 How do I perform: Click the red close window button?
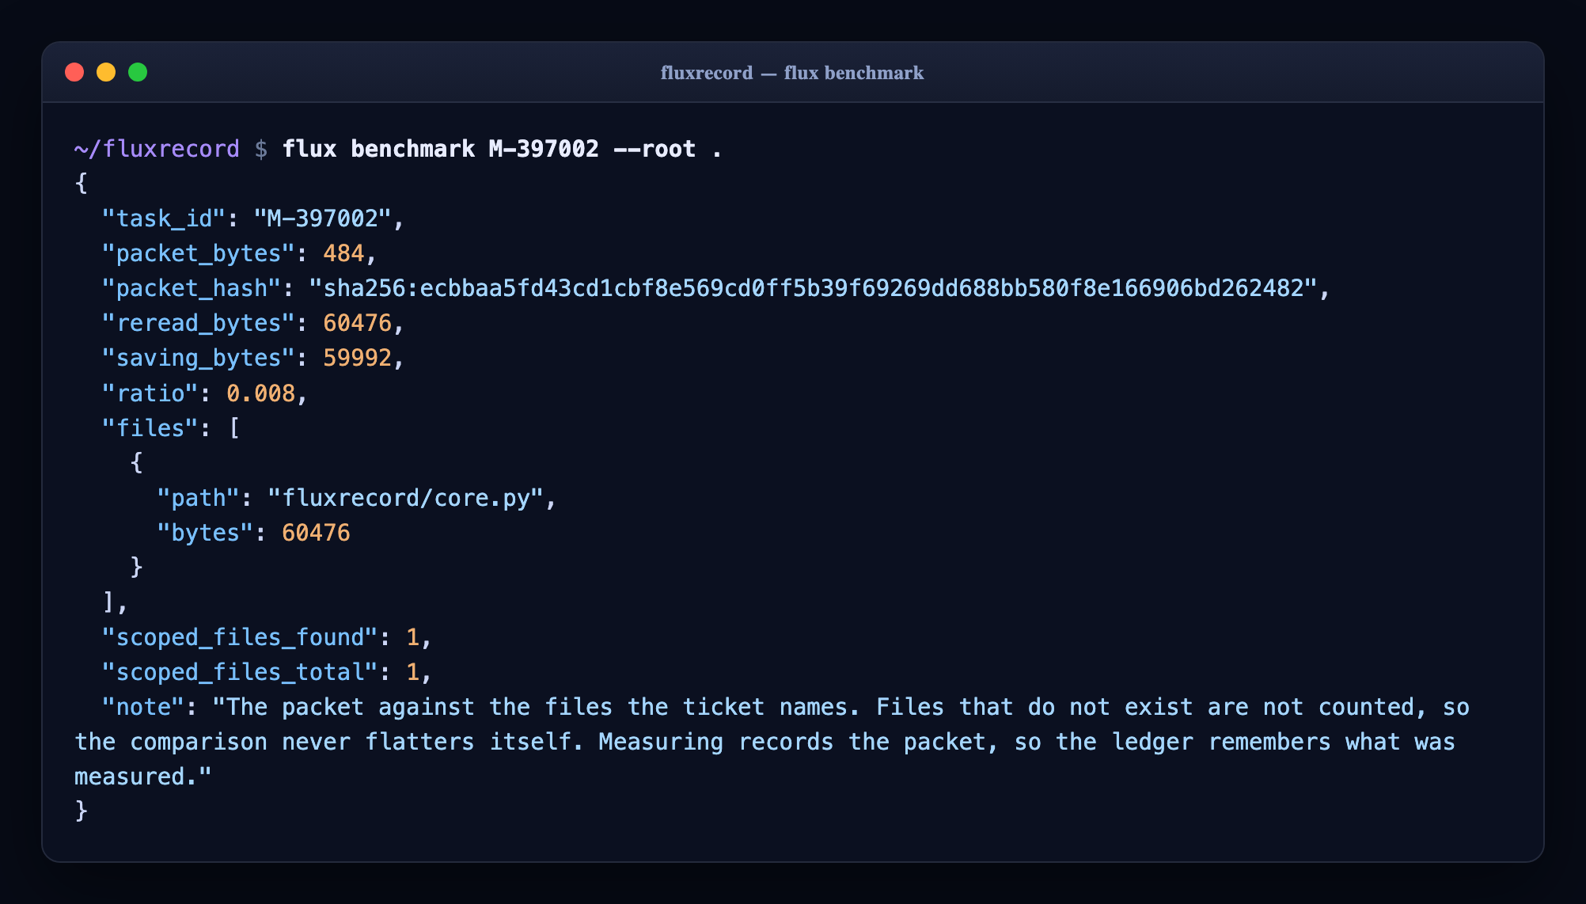74,72
